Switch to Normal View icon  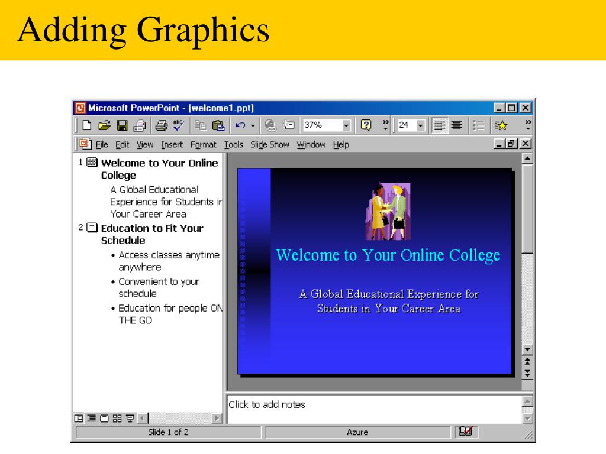[x=79, y=419]
